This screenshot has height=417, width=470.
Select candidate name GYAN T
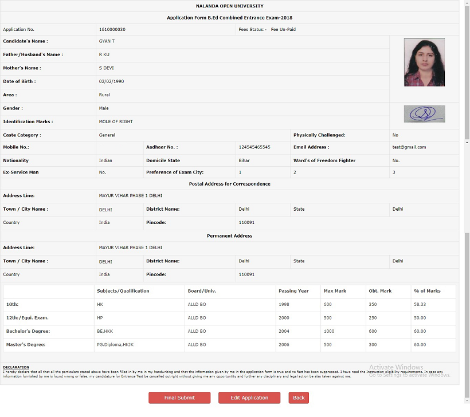(107, 41)
